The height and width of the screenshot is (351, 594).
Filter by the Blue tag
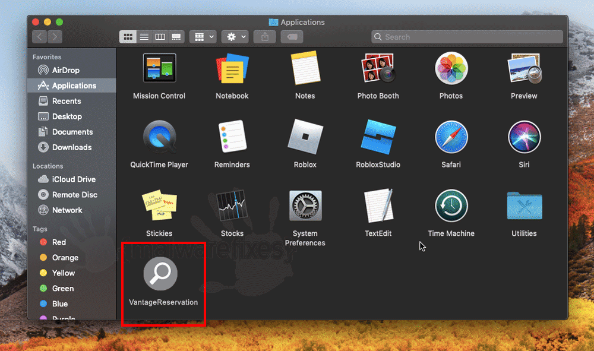coord(72,303)
